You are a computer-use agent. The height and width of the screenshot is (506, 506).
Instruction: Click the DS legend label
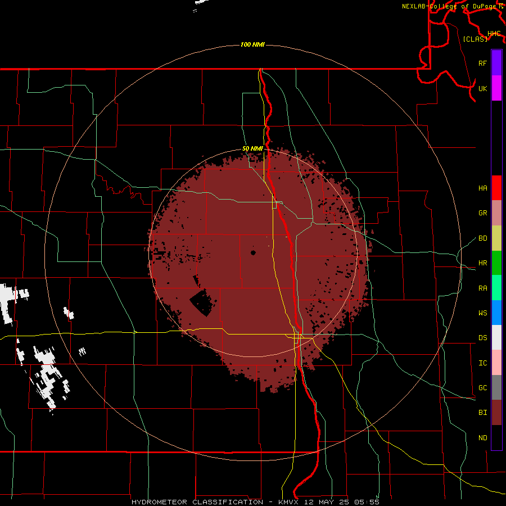[482, 338]
